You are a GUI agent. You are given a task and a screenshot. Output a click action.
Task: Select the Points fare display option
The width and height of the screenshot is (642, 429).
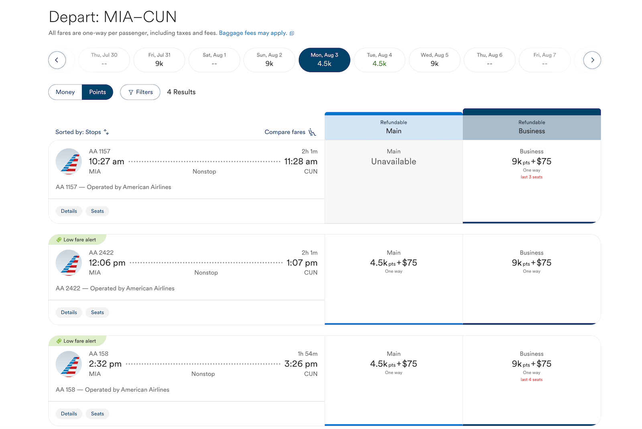click(98, 92)
